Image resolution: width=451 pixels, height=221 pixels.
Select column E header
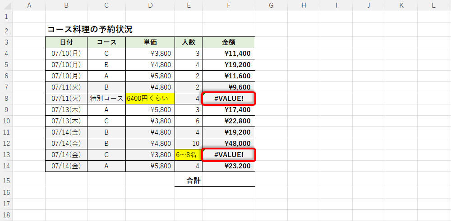coord(189,5)
